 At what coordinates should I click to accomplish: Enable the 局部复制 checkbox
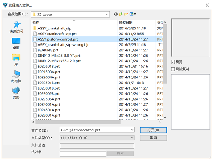click(173, 69)
